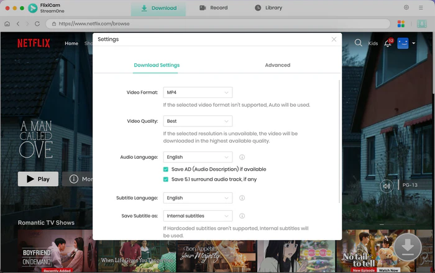The height and width of the screenshot is (273, 435).
Task: Expand the Subtitle Language dropdown
Action: coord(198,198)
